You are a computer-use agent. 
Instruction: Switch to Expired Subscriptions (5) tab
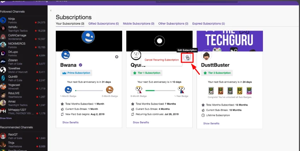pos(209,24)
